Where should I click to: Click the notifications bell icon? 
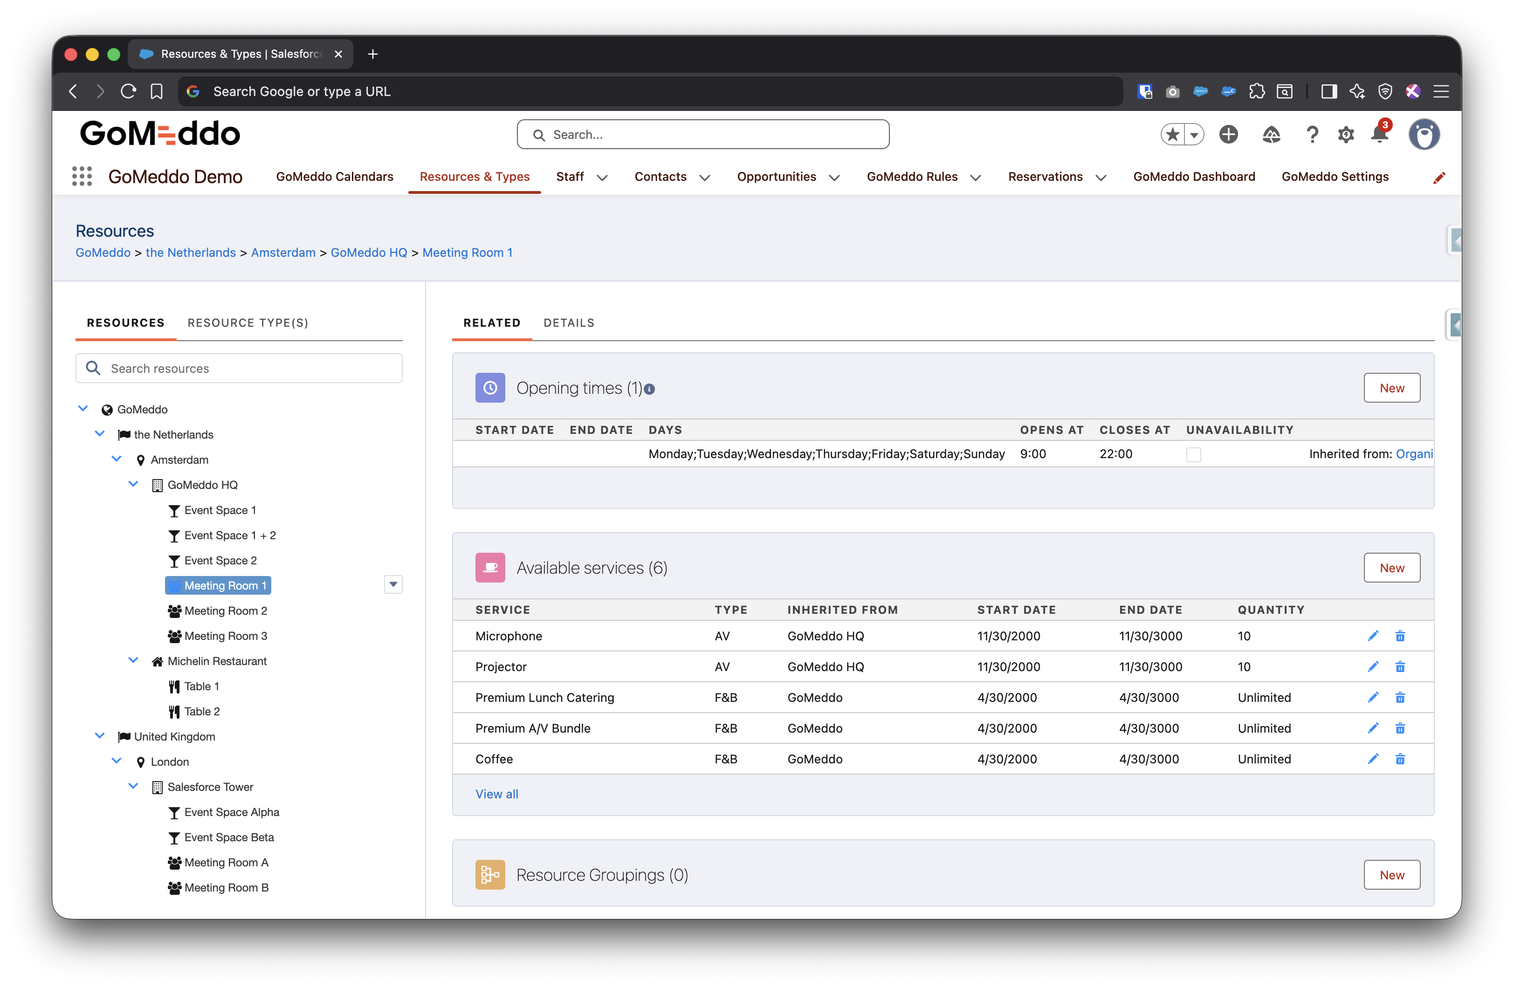(1379, 135)
